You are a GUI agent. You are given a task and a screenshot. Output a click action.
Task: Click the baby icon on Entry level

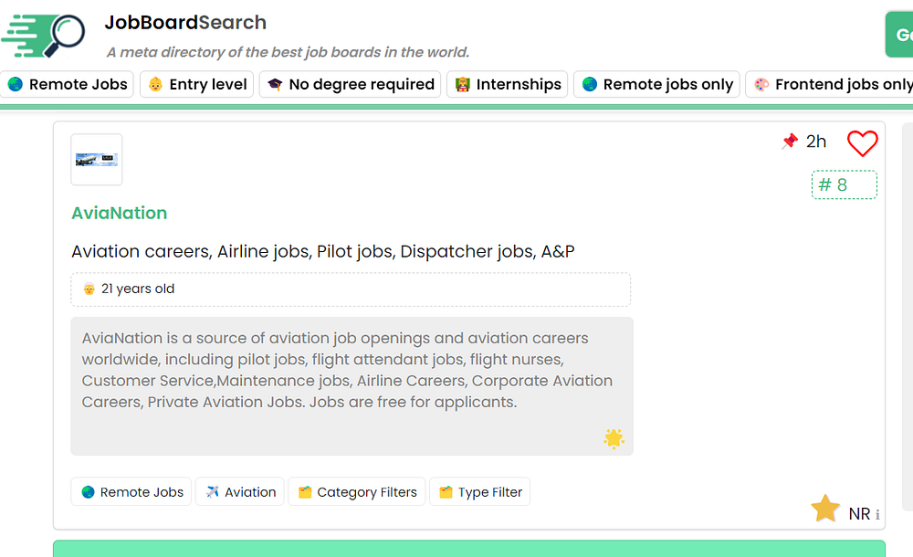(x=155, y=85)
